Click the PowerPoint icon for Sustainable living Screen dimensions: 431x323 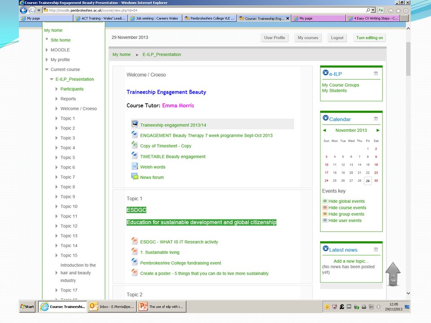click(x=134, y=251)
